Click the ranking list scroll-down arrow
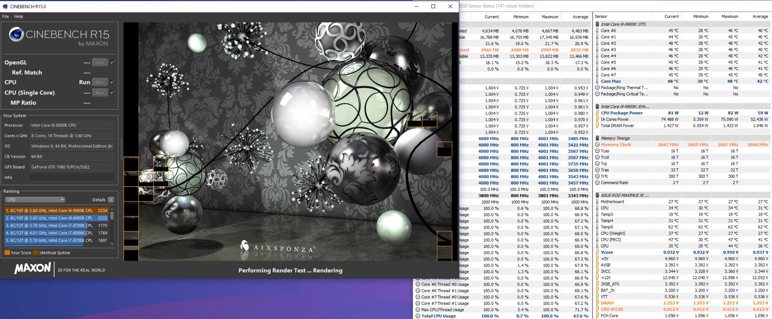The height and width of the screenshot is (319, 772). (112, 243)
